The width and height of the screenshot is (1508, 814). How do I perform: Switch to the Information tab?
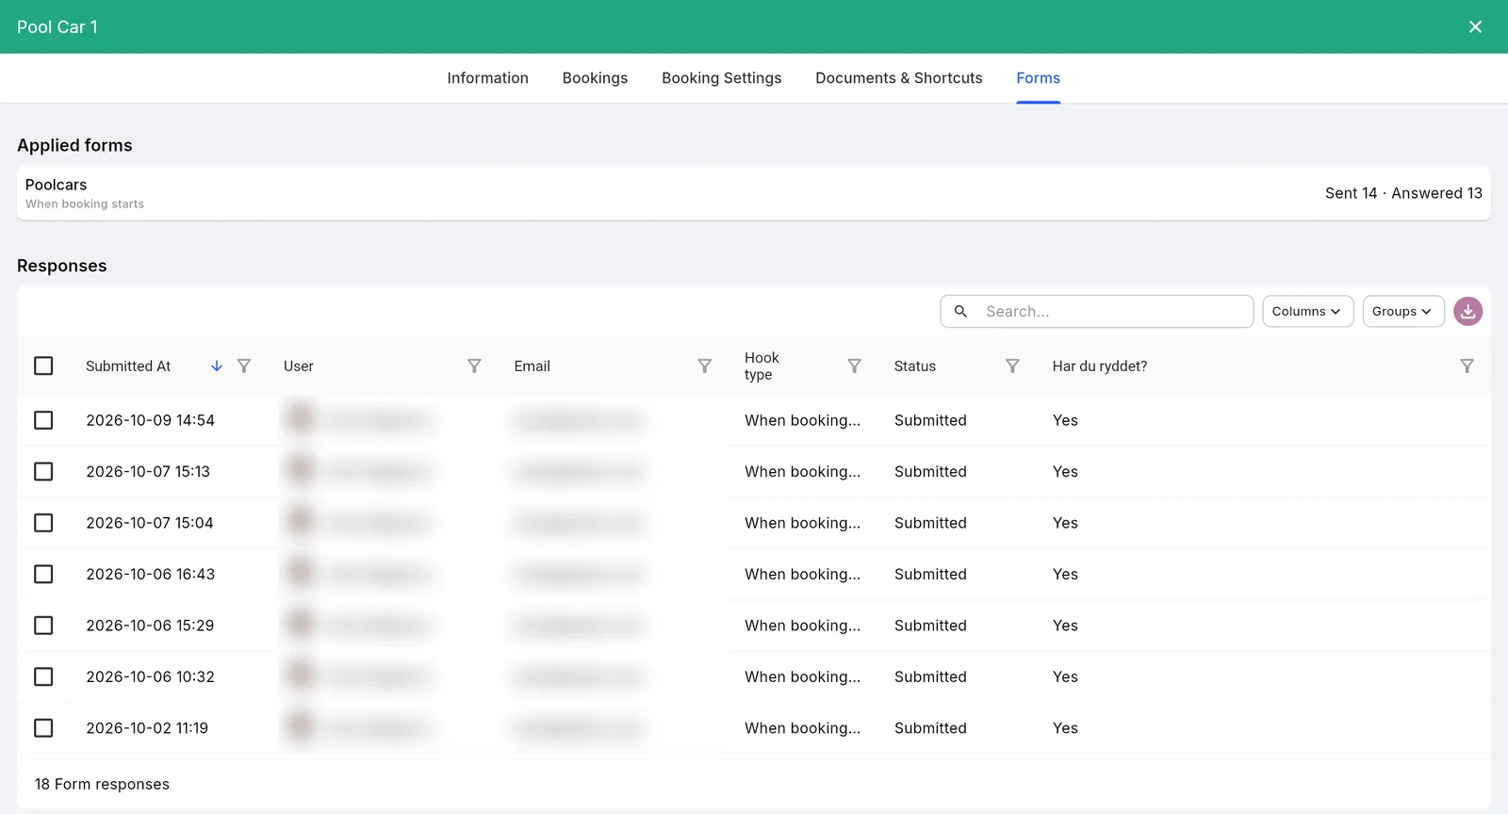click(487, 78)
